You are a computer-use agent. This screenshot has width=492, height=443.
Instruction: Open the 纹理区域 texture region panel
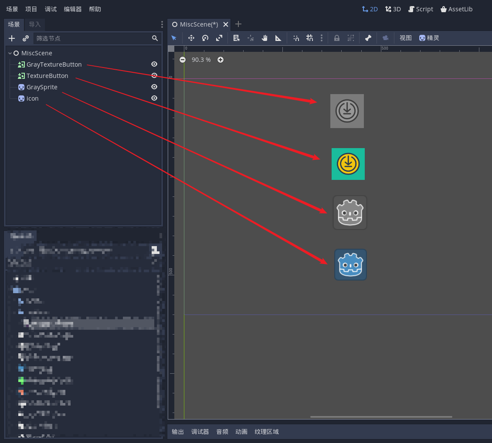tap(266, 432)
